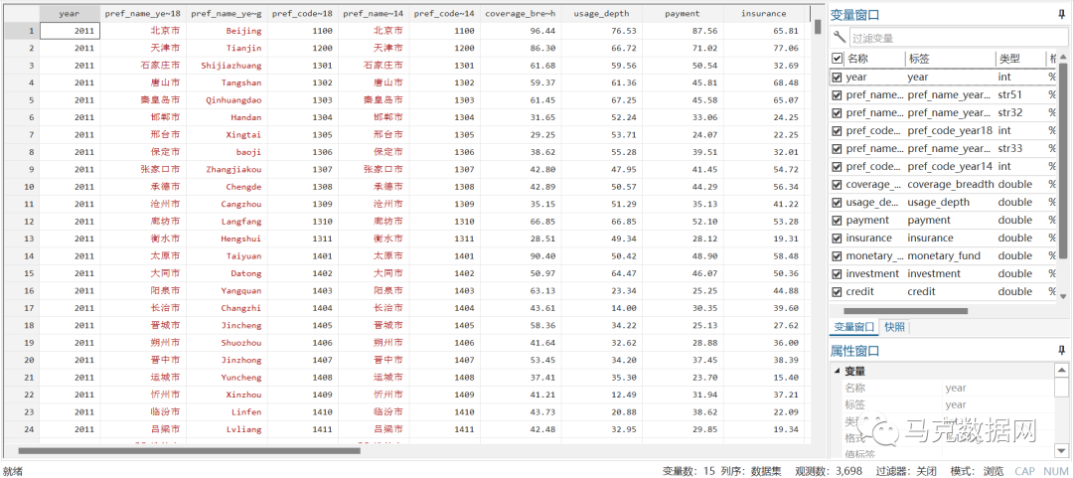Screen dimensions: 1073x478
Task: Select row number 1 header
Action: (20, 31)
